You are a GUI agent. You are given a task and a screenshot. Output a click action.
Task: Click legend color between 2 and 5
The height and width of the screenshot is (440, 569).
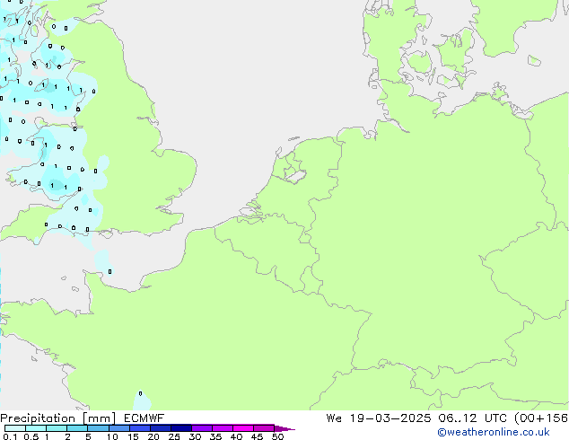pyautogui.click(x=77, y=428)
